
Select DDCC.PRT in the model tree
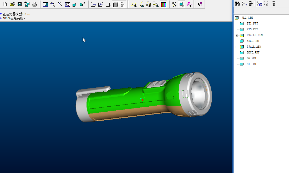click(x=253, y=52)
